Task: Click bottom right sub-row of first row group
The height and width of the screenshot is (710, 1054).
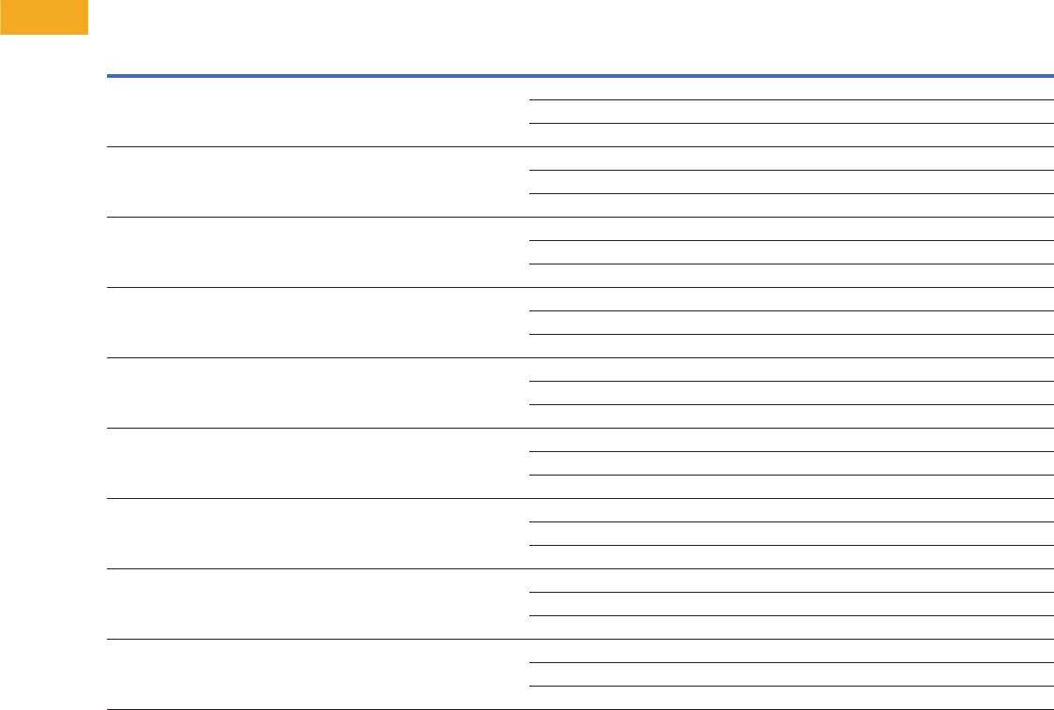Action: click(x=790, y=135)
